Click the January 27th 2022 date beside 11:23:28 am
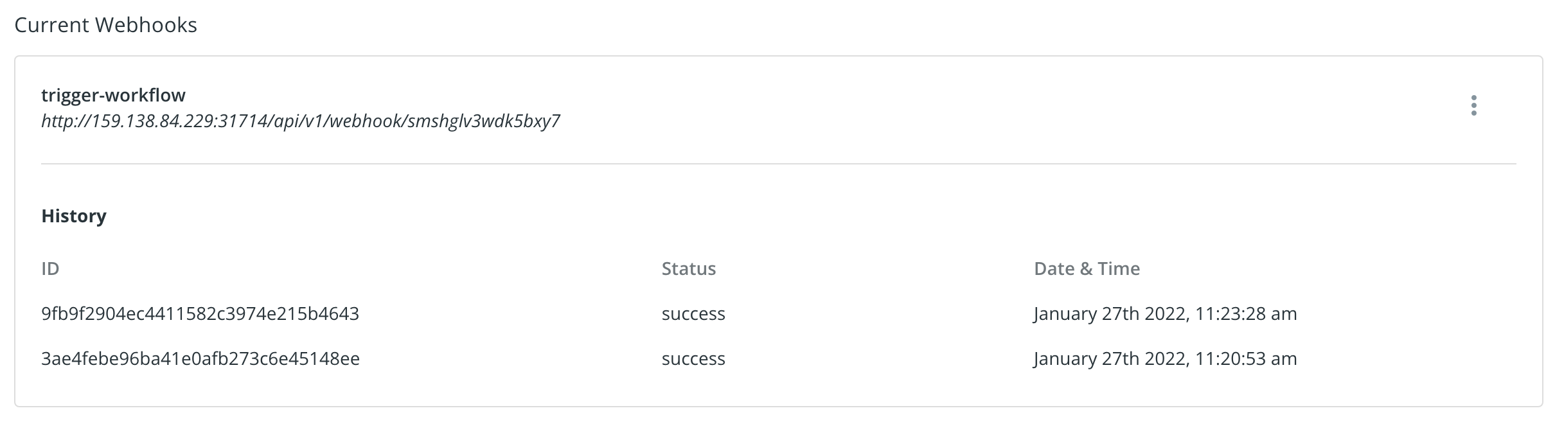 (x=1109, y=314)
